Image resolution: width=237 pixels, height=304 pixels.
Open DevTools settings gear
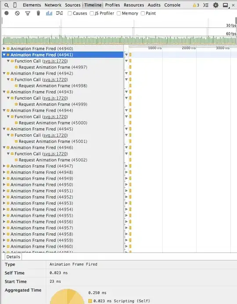[x=215, y=5]
